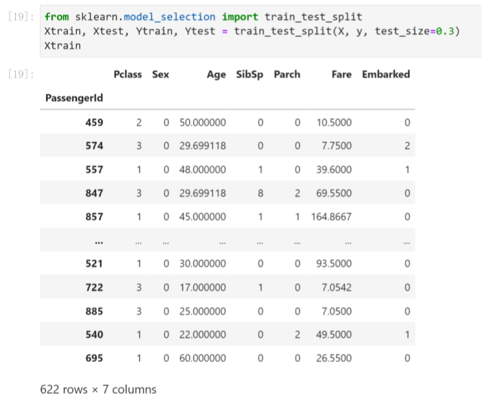Click Age value 60.000000 in last row
Viewport: 484px width, 403px height.
coord(202,358)
